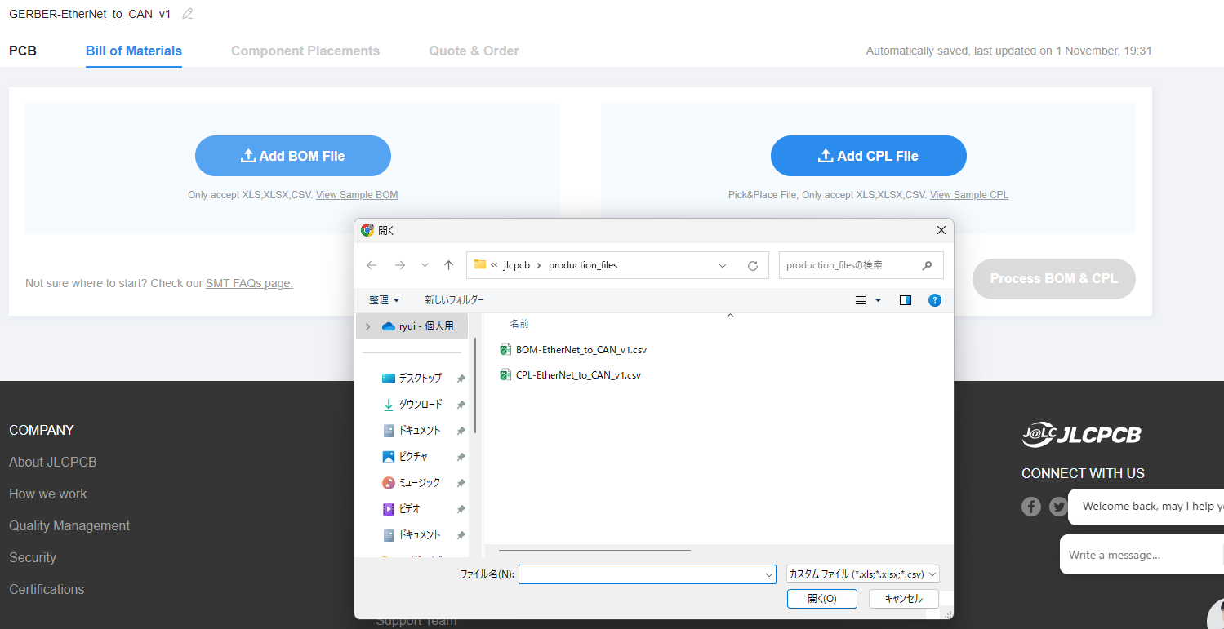Click the pin icon next to ピクチャ
This screenshot has height=629, width=1224.
point(461,457)
